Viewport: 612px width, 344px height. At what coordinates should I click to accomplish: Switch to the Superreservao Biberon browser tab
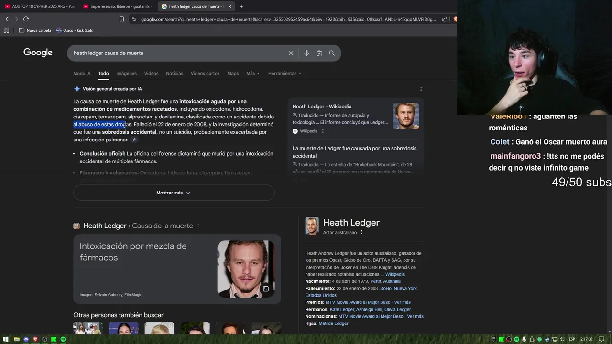117,6
